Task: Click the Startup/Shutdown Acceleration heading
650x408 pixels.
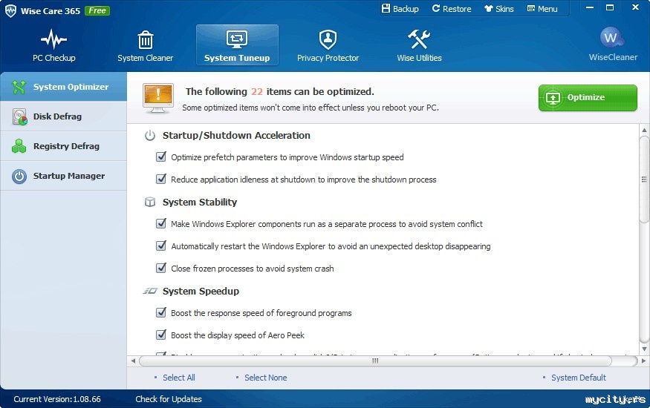Action: [236, 135]
